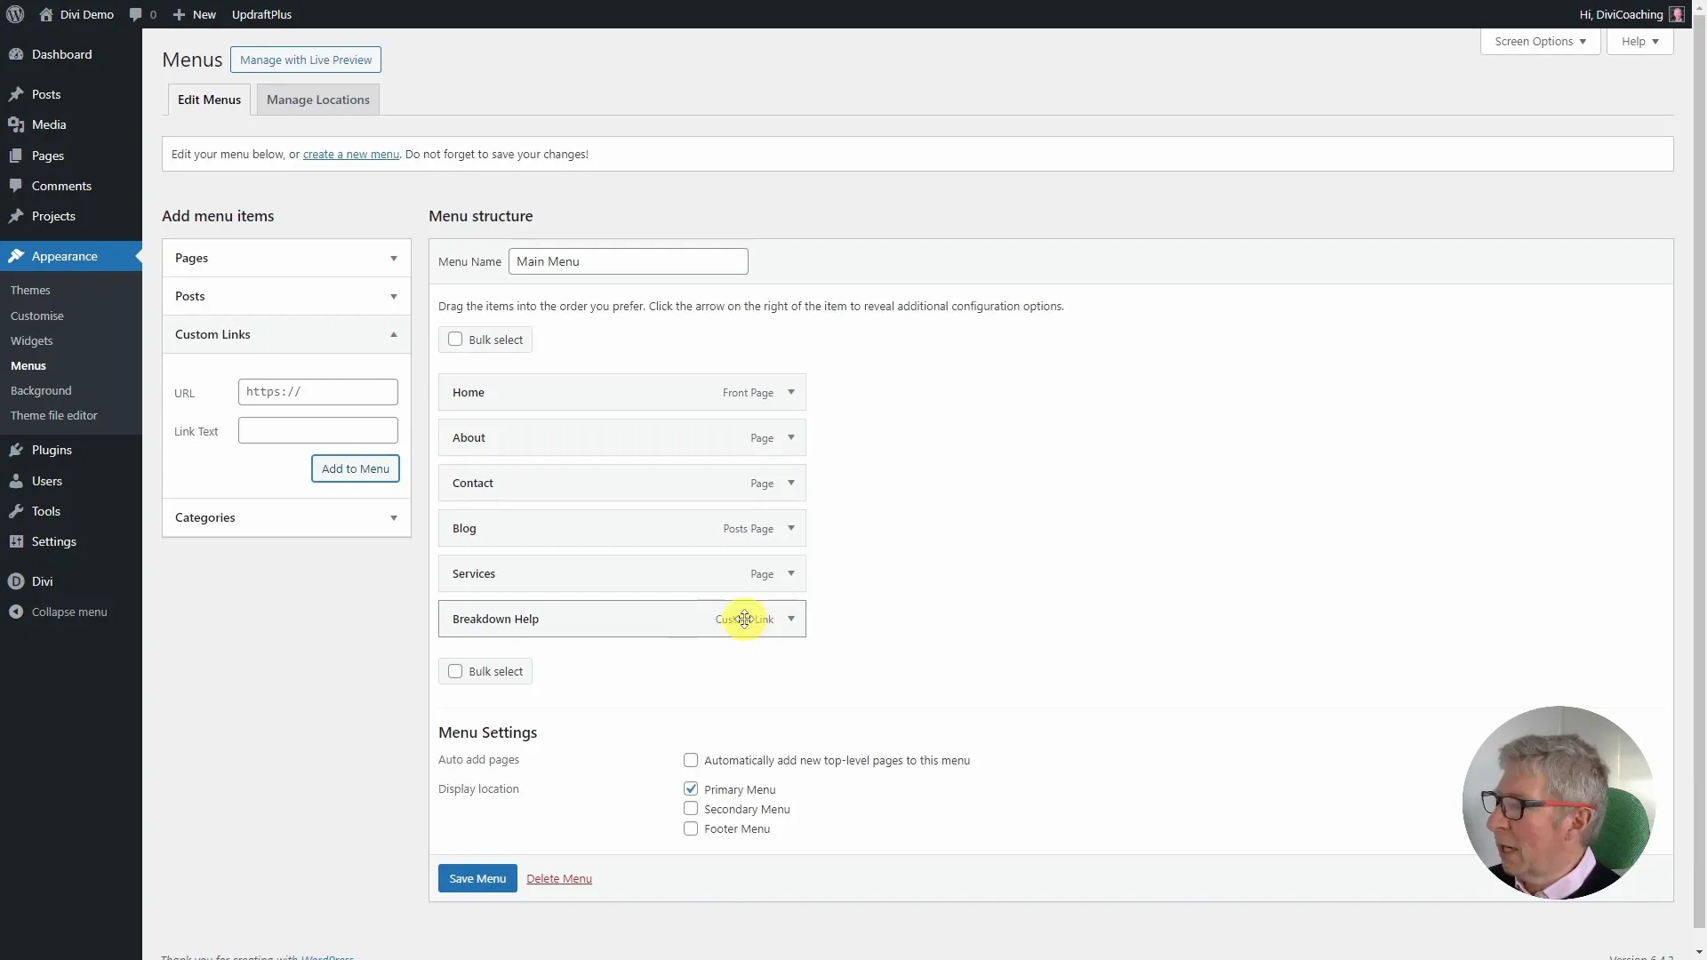Viewport: 1707px width, 960px height.
Task: Enable Secondary Menu checkbox
Action: click(x=690, y=808)
